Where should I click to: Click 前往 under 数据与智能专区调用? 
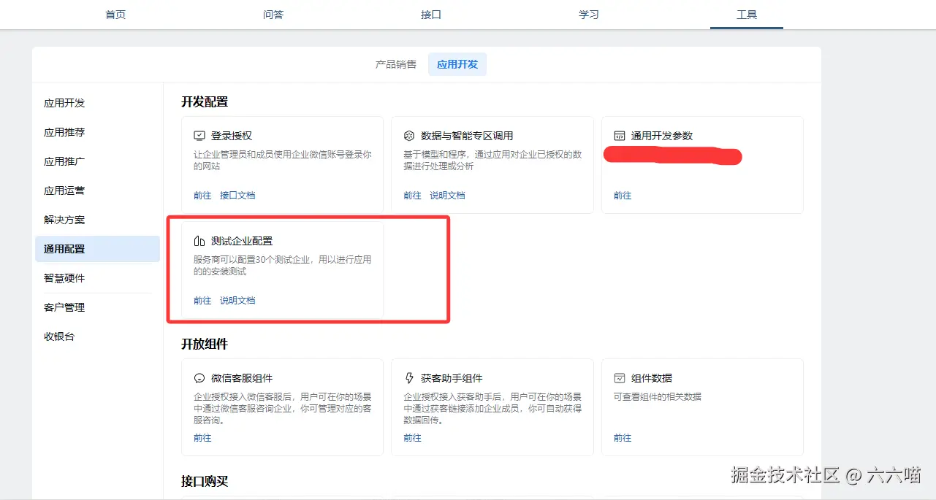tap(412, 196)
